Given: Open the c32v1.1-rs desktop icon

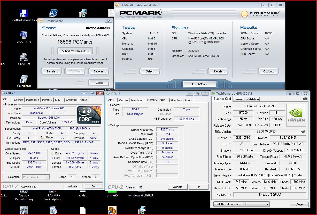Looking at the screenshot, I should [x=24, y=37].
